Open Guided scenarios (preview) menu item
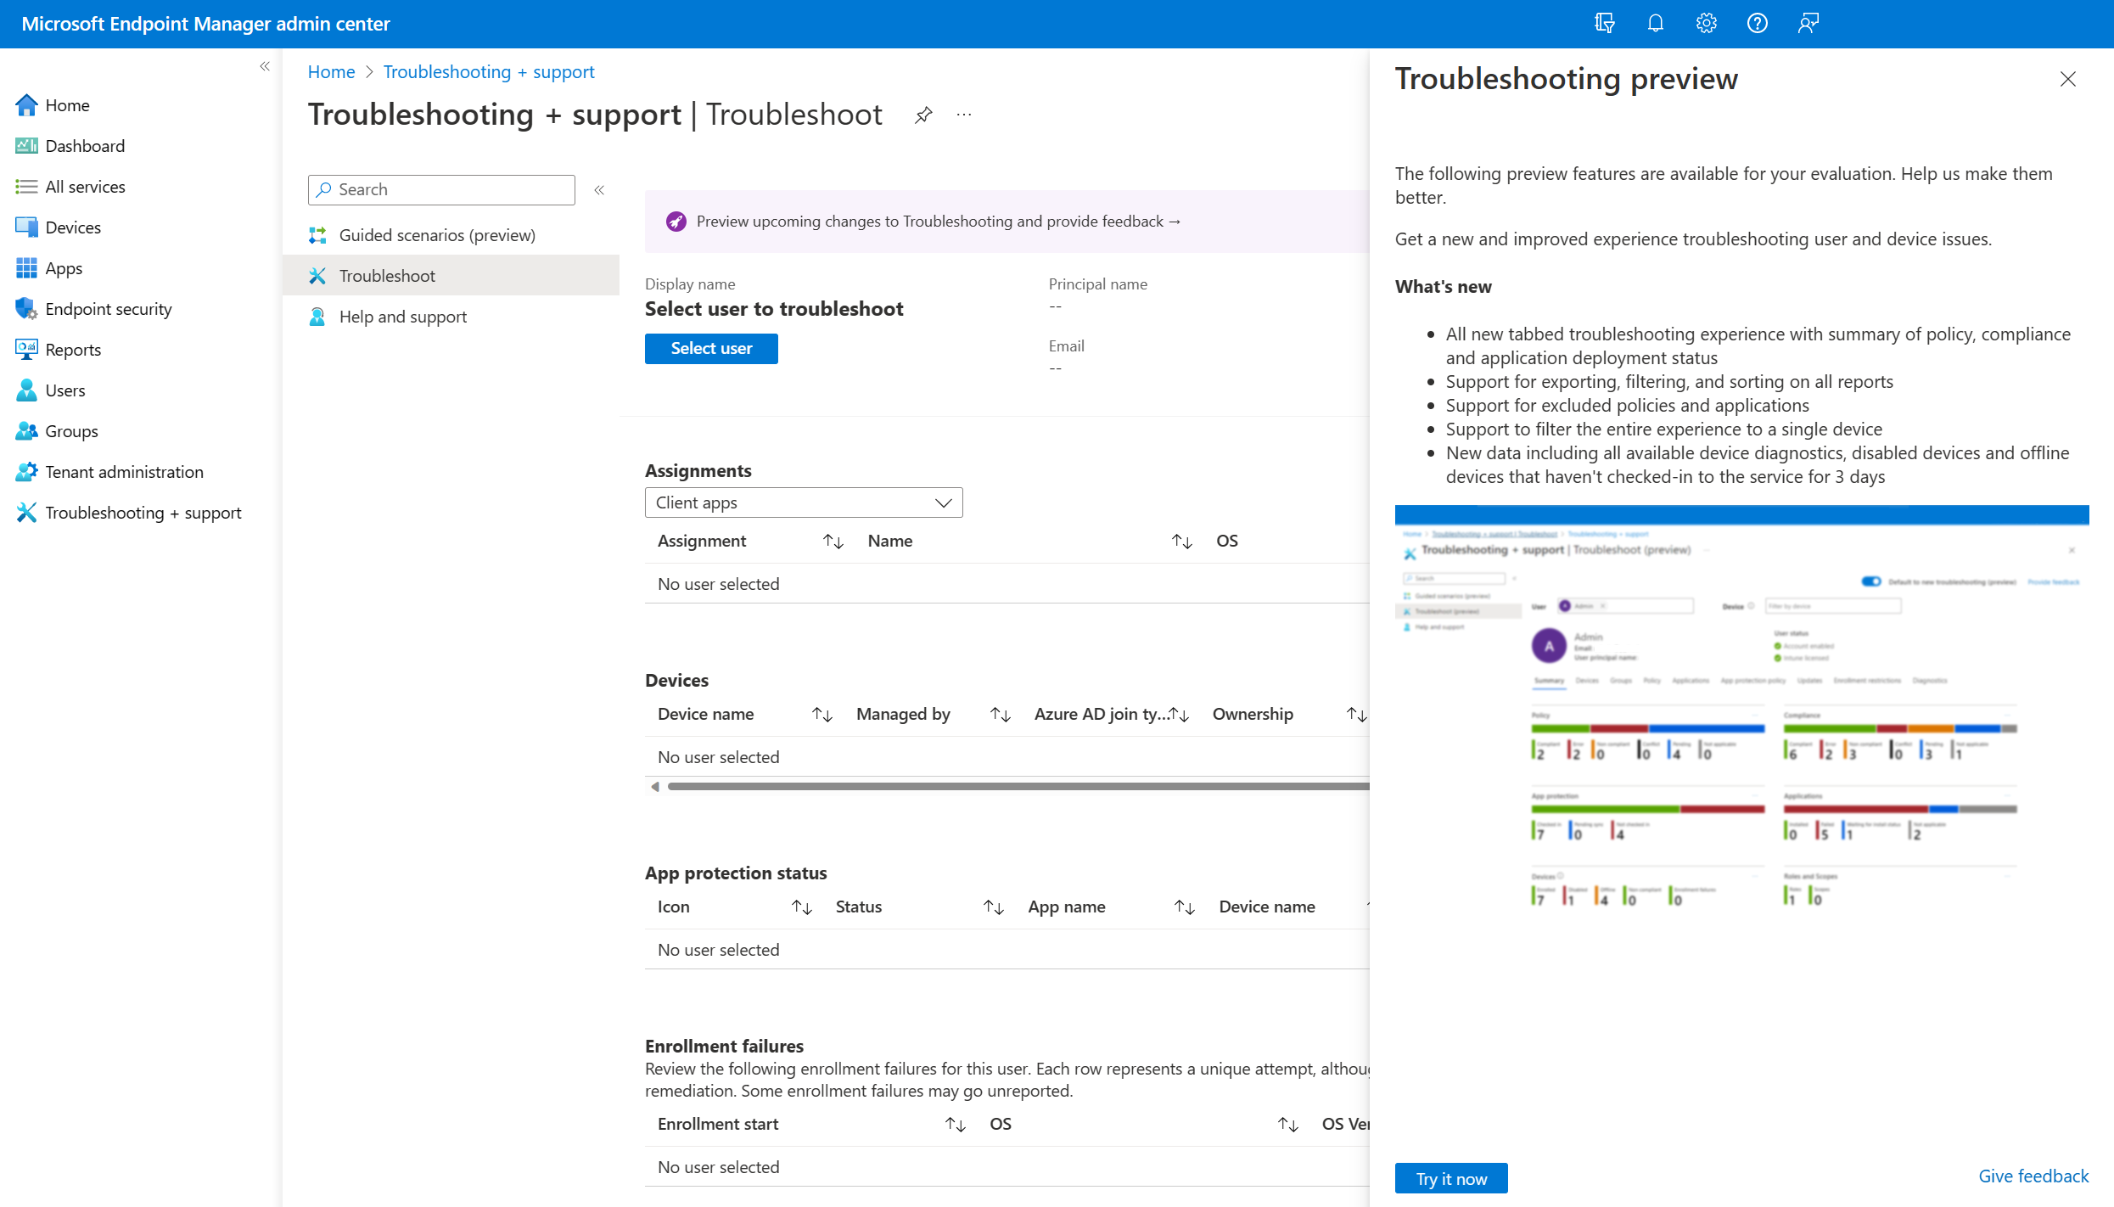This screenshot has height=1207, width=2114. (436, 235)
